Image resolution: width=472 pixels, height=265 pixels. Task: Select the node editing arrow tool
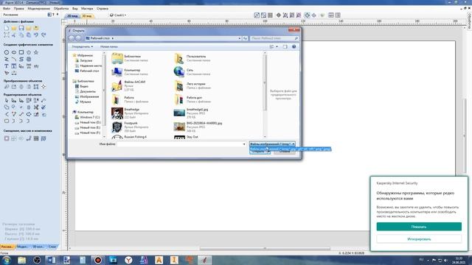(7, 100)
